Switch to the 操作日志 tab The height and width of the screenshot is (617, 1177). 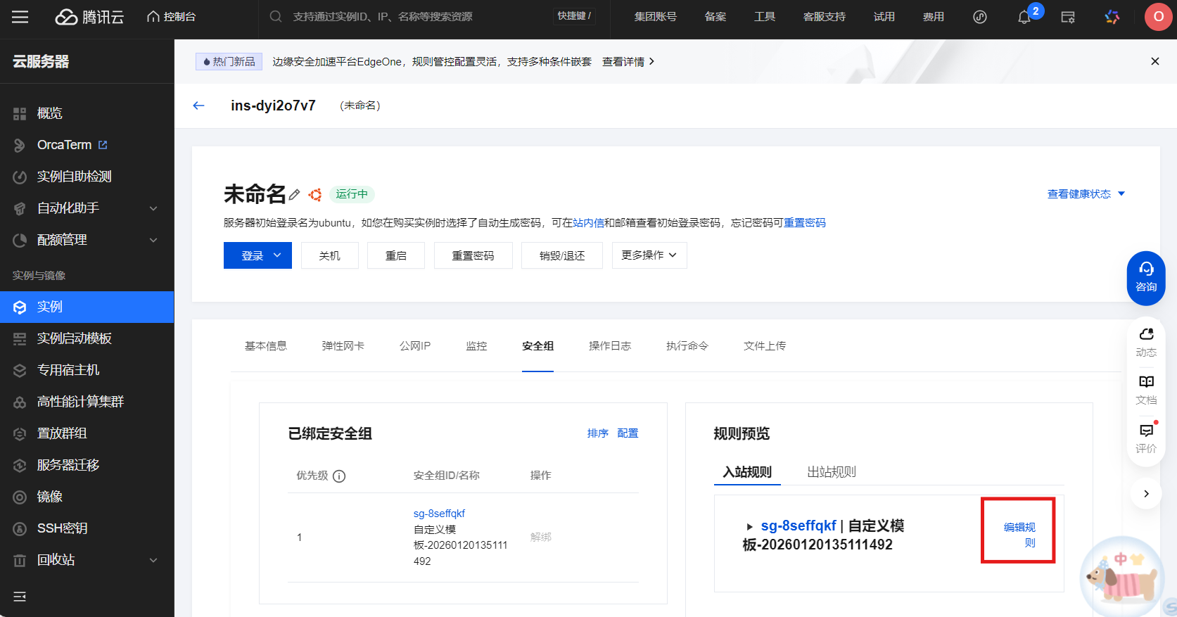[x=610, y=346]
